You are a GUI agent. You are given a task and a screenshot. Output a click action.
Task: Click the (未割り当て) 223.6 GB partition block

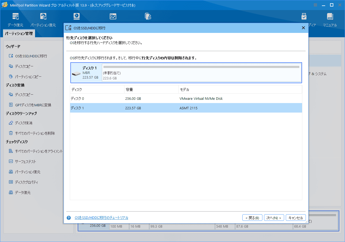(x=201, y=73)
